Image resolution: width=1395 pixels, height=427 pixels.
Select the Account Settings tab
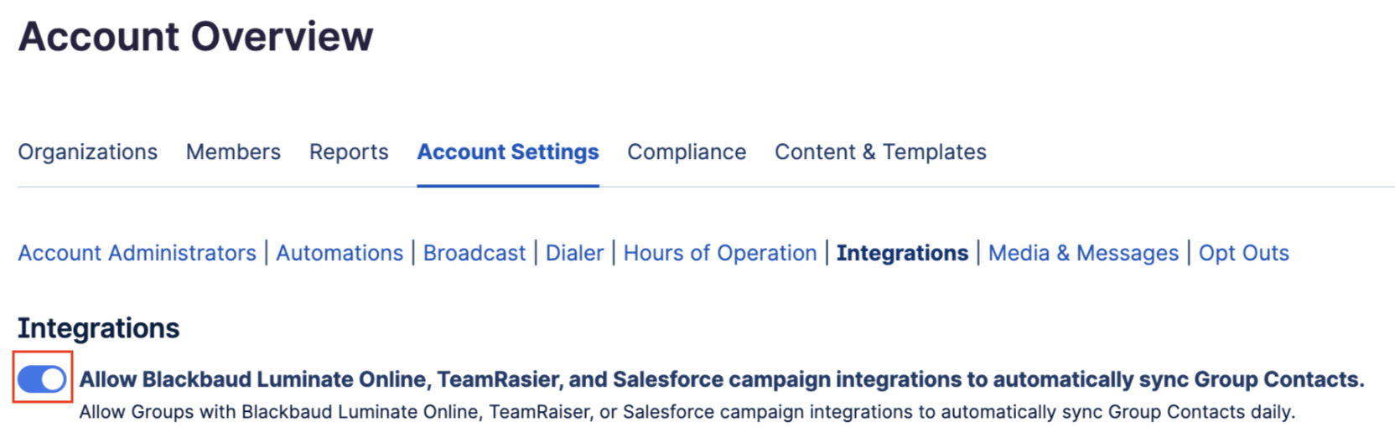coord(508,152)
